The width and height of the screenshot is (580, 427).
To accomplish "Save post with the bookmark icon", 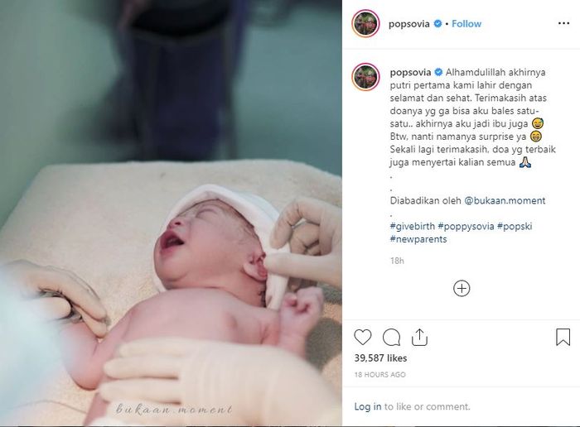I will [x=563, y=337].
